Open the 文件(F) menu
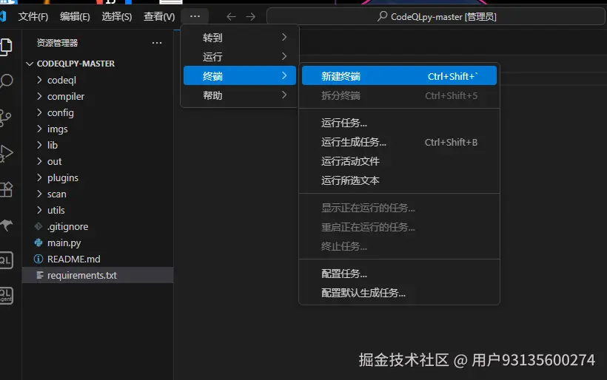The image size is (607, 380). coord(33,16)
